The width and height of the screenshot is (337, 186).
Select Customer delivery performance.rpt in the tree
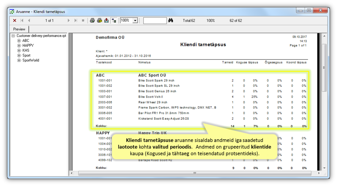click(41, 36)
